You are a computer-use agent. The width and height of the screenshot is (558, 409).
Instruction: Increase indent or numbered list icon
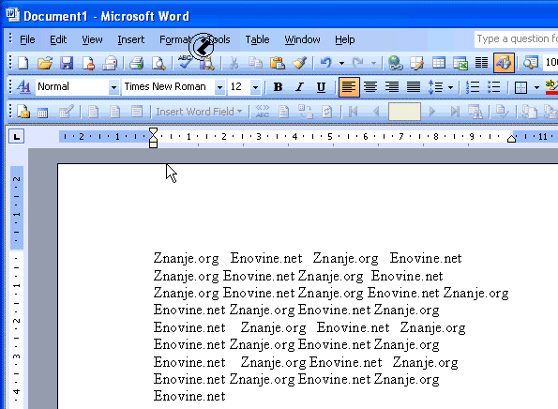pyautogui.click(x=473, y=87)
